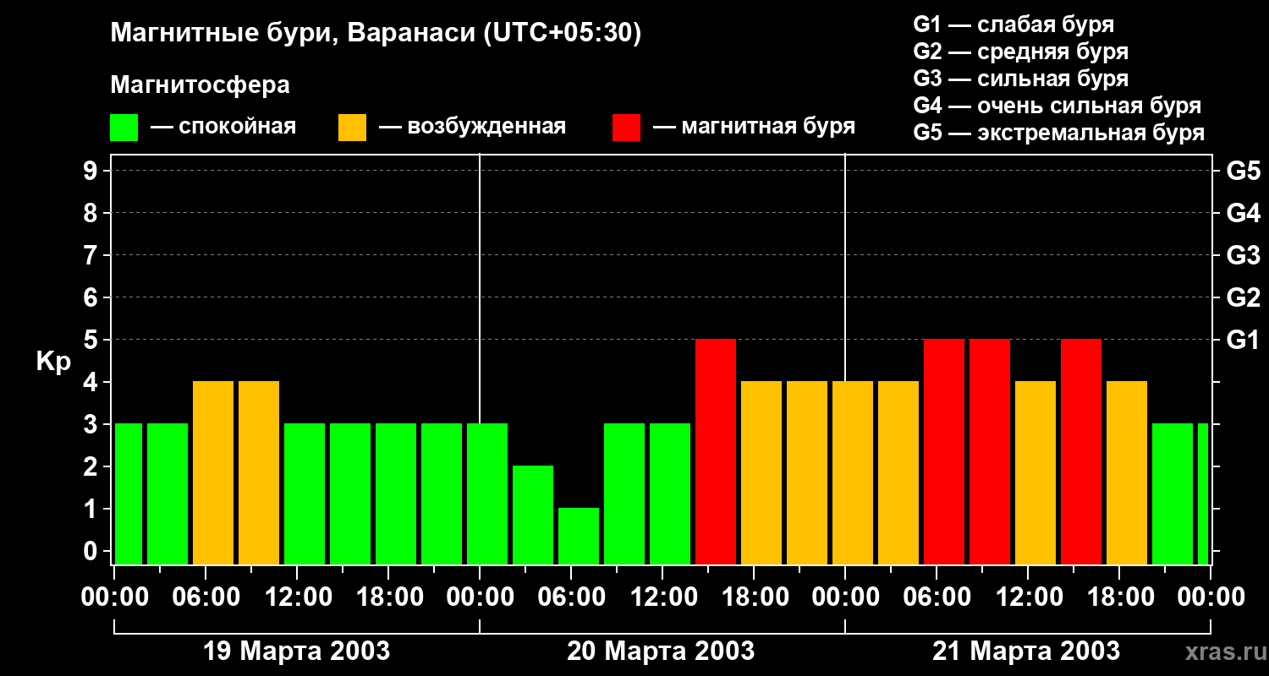
Task: Click the green Kp 1 bar on 20 Марта
Action: 579,537
